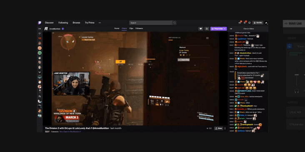Click the AnneMunition channel logo
The width and height of the screenshot is (305, 152).
click(46, 29)
